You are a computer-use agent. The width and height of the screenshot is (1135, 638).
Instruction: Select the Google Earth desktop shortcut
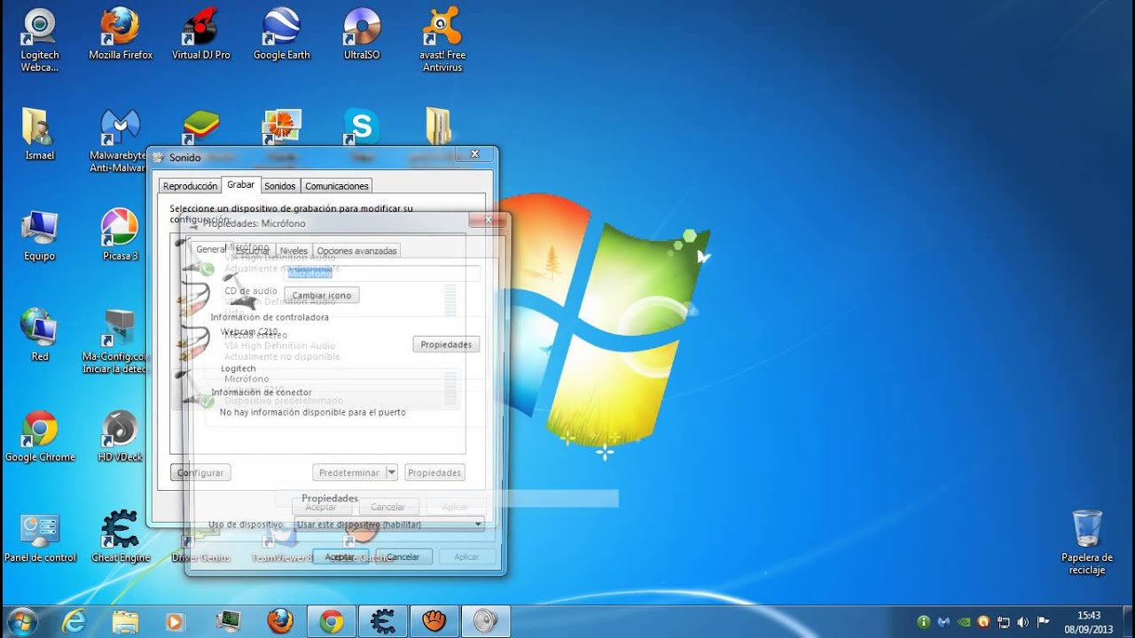click(x=282, y=35)
